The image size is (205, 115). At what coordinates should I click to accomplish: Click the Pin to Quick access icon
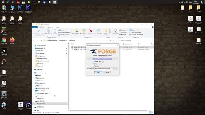click(38, 31)
